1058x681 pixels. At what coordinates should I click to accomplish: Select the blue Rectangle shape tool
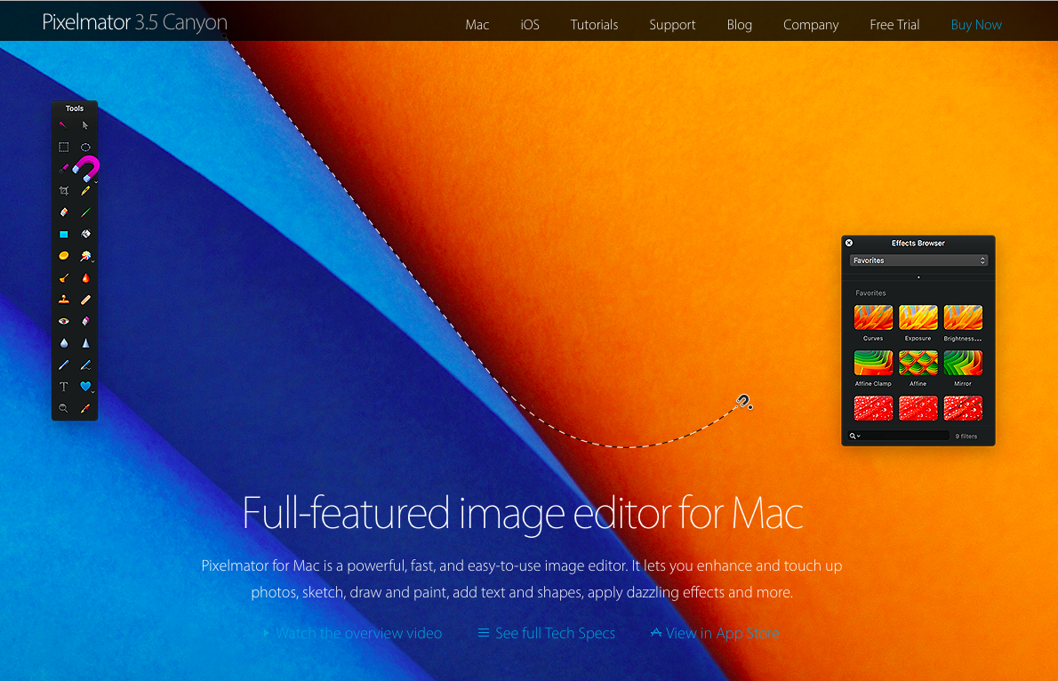(64, 235)
